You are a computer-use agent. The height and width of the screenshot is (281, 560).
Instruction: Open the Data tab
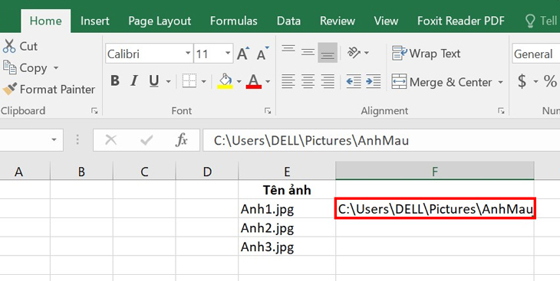point(288,21)
